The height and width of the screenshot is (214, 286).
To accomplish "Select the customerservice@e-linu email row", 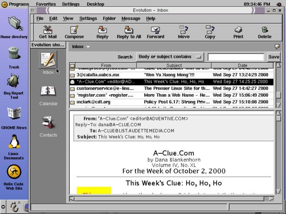I will [170, 88].
